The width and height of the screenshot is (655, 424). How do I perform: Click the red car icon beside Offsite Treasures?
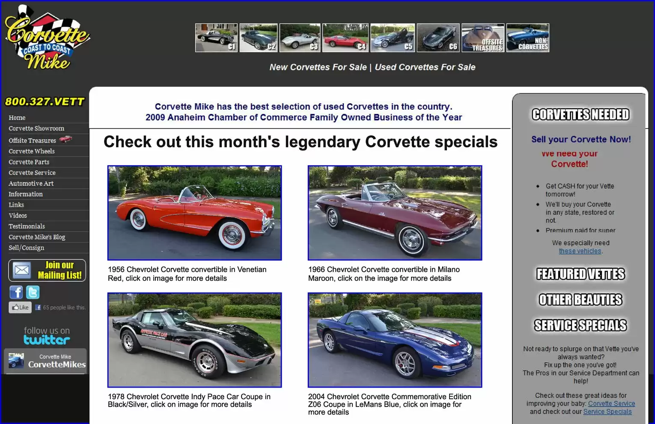65,139
